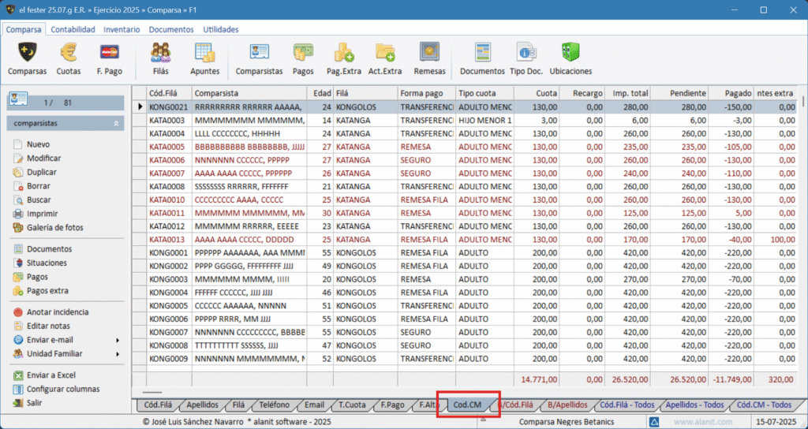Viewport: 808px width, 429px height.
Task: Open the Ubicaciones toolbar icon
Action: [570, 58]
